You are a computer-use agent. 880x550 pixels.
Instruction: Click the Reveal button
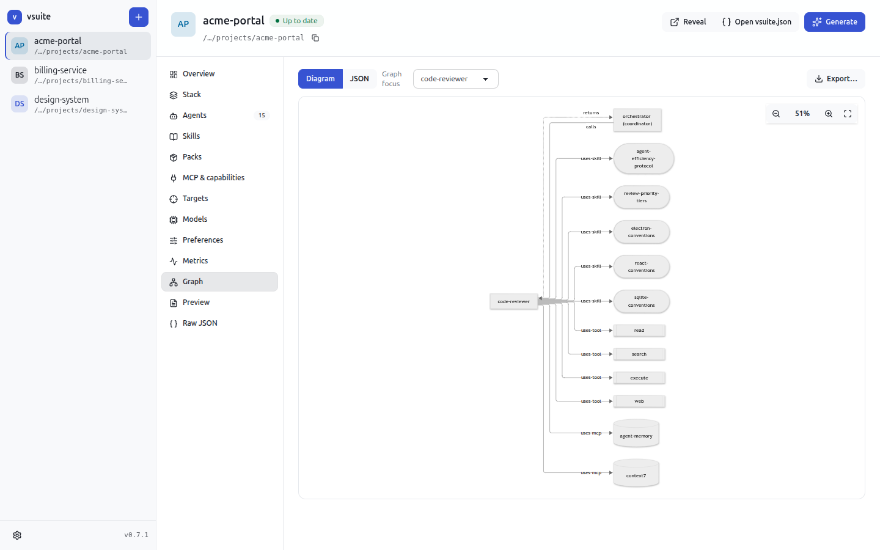[688, 22]
